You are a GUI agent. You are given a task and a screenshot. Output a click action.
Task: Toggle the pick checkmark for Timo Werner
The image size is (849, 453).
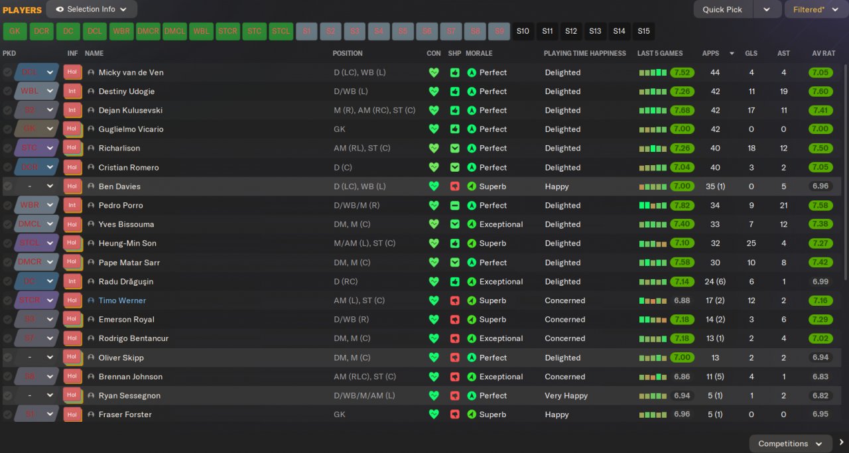click(7, 300)
